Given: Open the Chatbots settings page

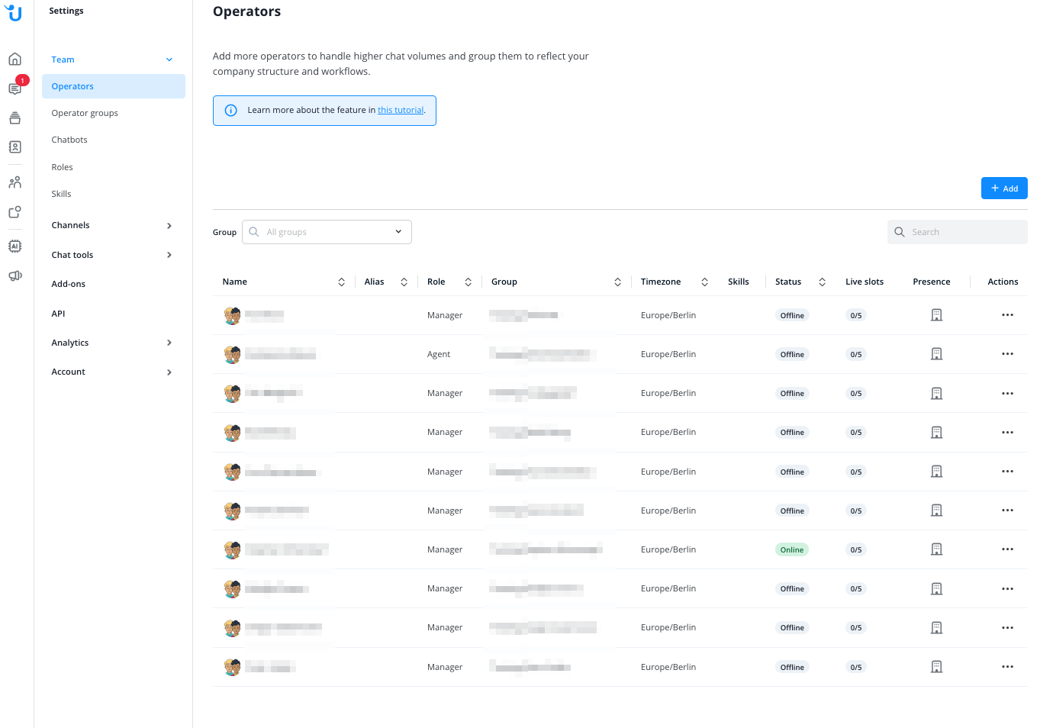Looking at the screenshot, I should 69,139.
